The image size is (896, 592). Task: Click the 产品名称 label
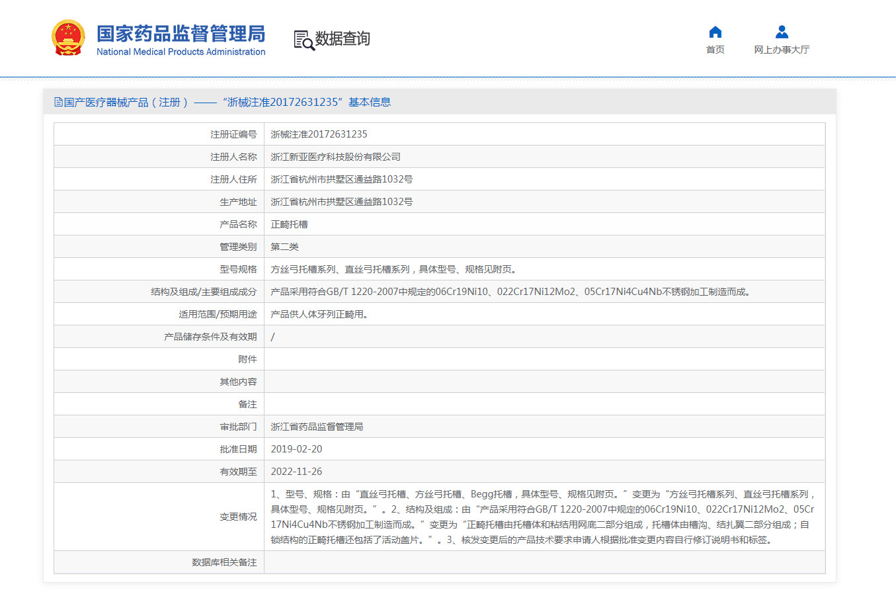(238, 224)
